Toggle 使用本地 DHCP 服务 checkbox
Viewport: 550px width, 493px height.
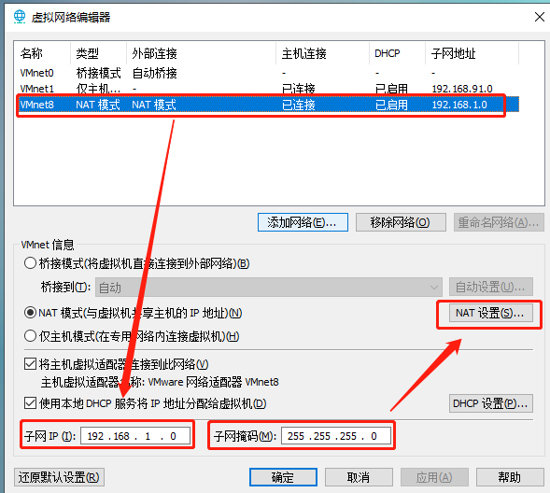(30, 403)
